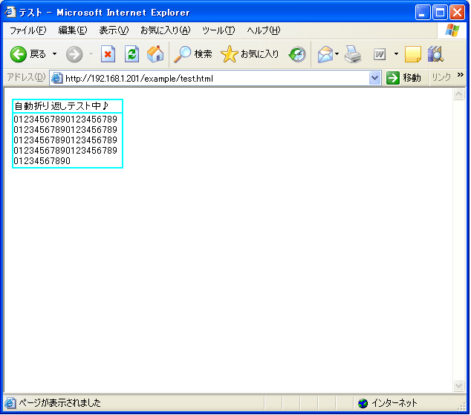The width and height of the screenshot is (471, 415).
Task: Expand the Back button history dropdown arrow
Action: tap(54, 54)
